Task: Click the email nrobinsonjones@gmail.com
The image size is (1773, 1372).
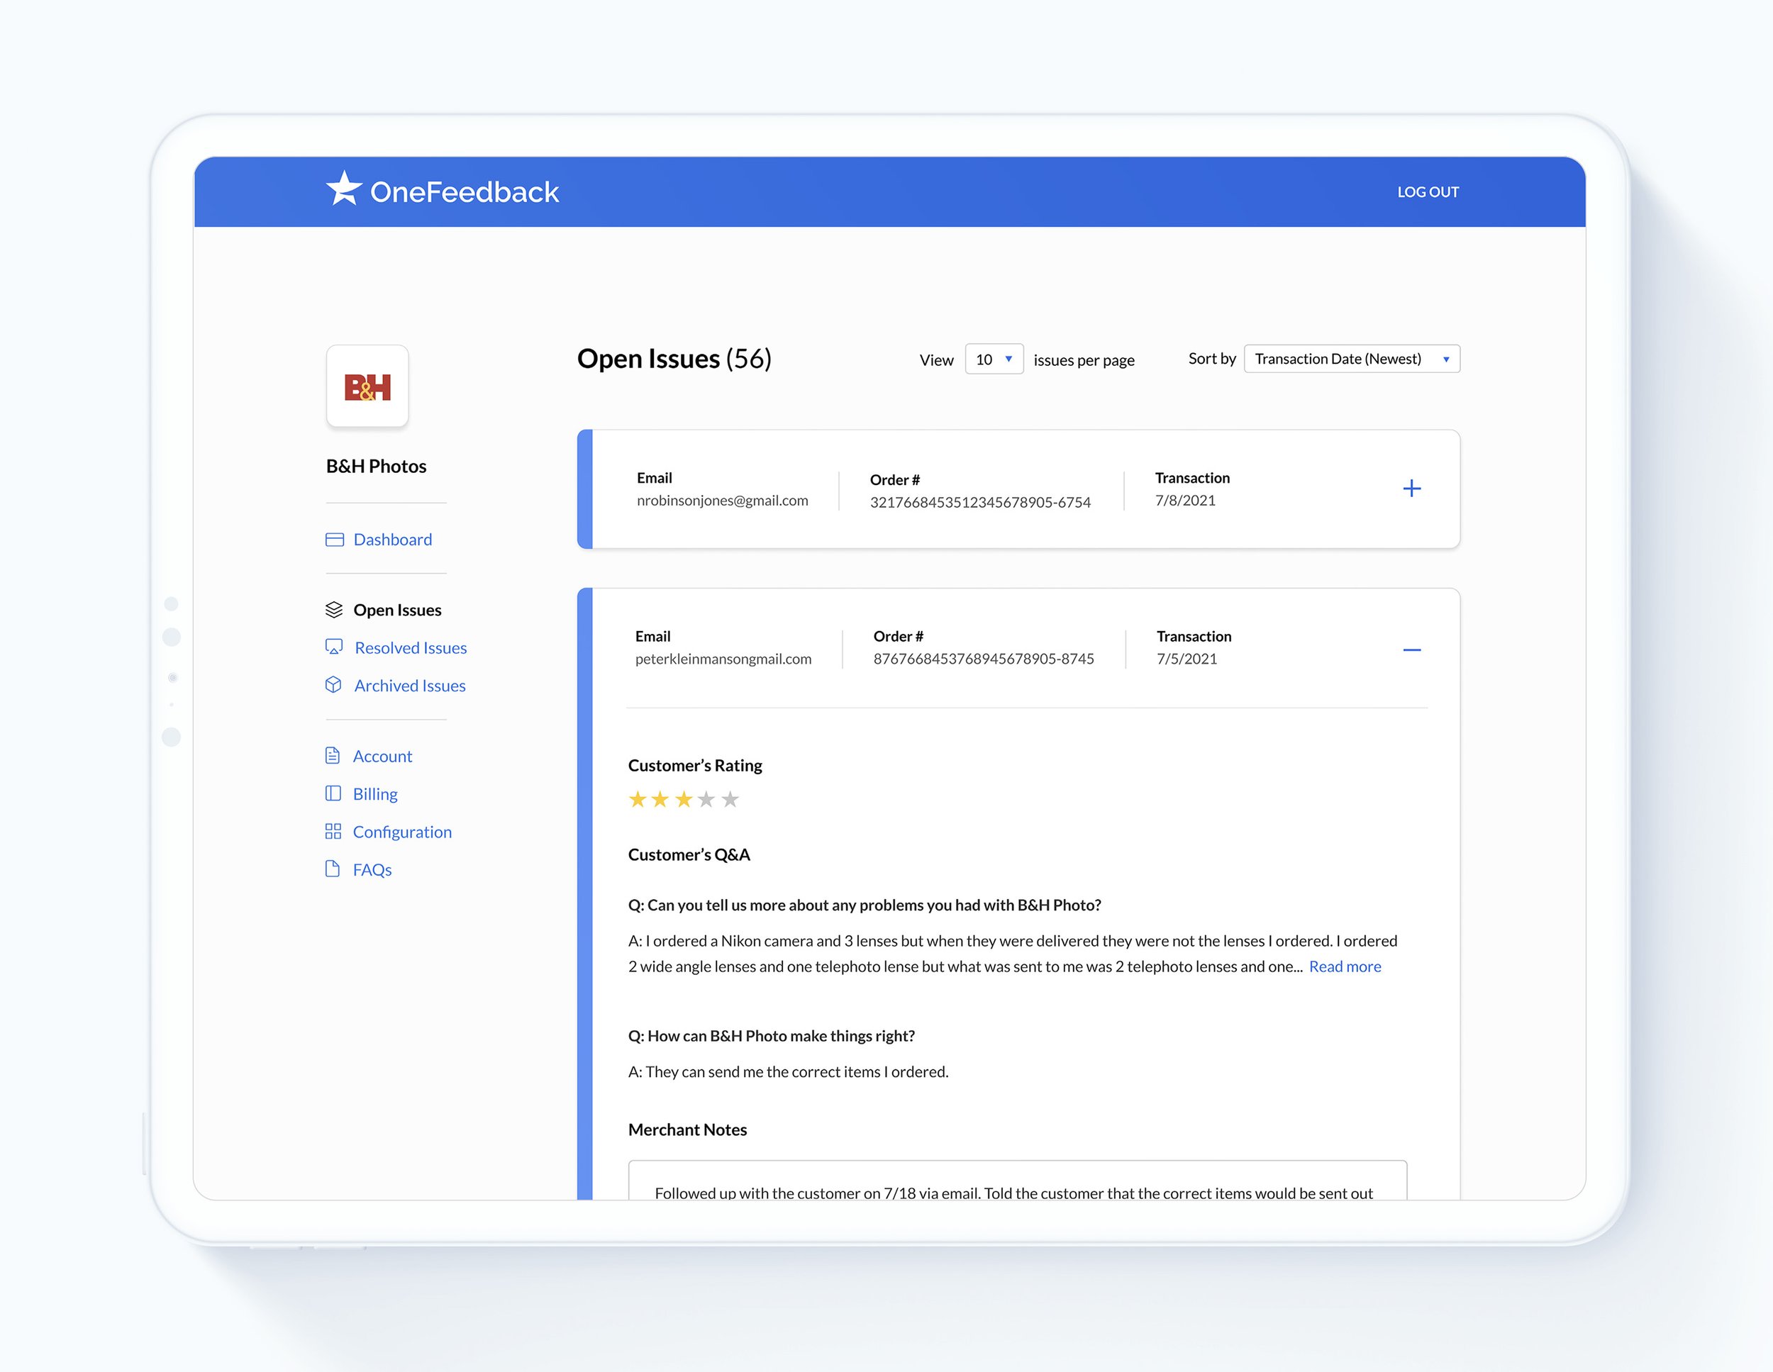Action: point(723,501)
